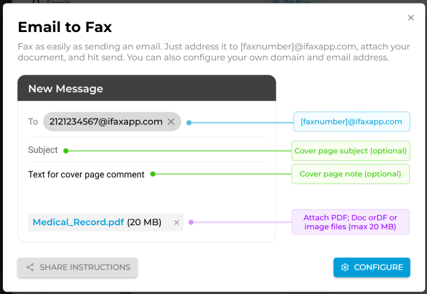Remove the Medical_Record.pdf attachment
427x294 pixels.
click(176, 222)
